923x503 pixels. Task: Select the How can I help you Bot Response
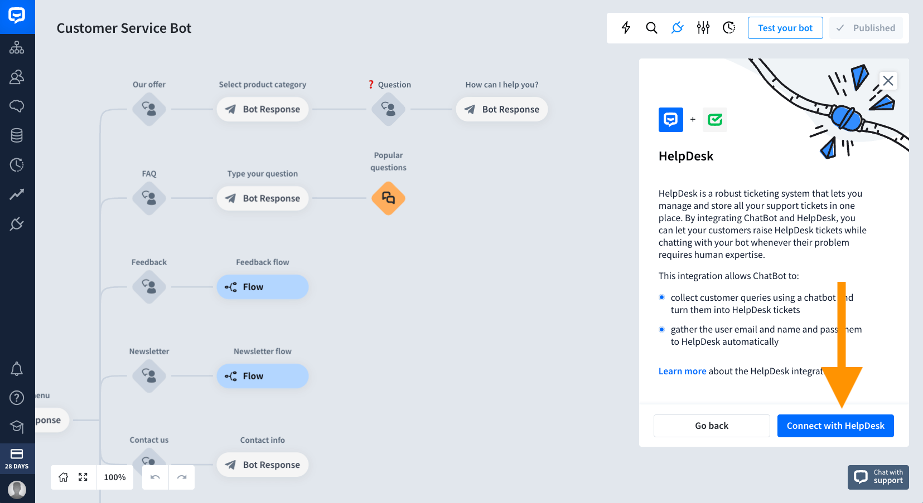tap(502, 109)
